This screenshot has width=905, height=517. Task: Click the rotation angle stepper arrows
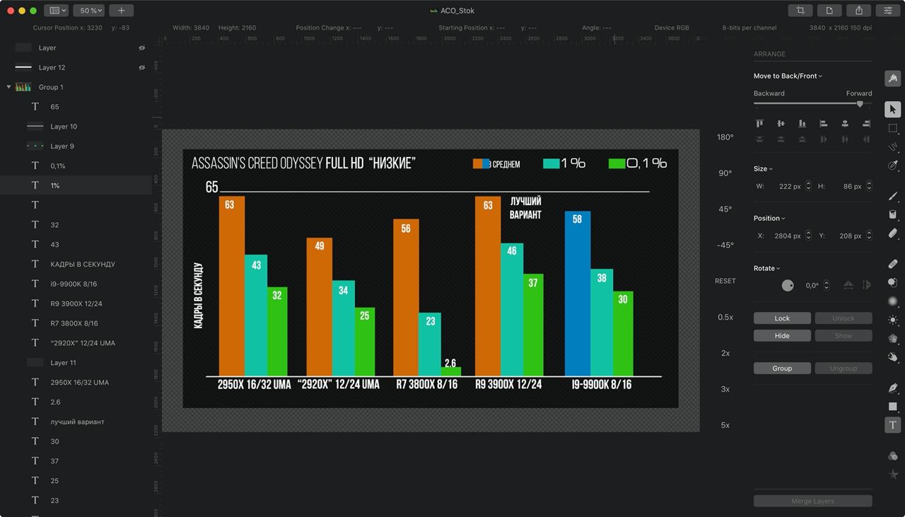click(827, 285)
